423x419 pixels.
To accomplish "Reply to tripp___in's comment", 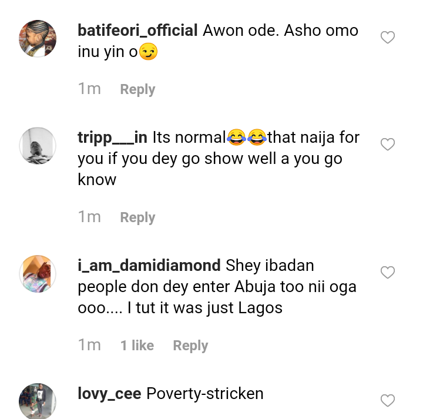I will coord(137,217).
